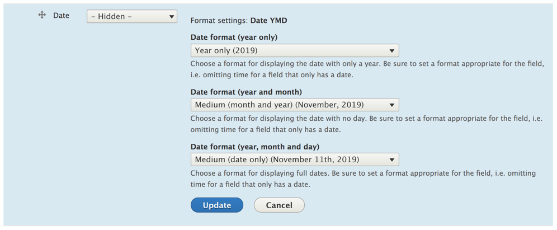Click the drag handle beside Date

point(42,15)
